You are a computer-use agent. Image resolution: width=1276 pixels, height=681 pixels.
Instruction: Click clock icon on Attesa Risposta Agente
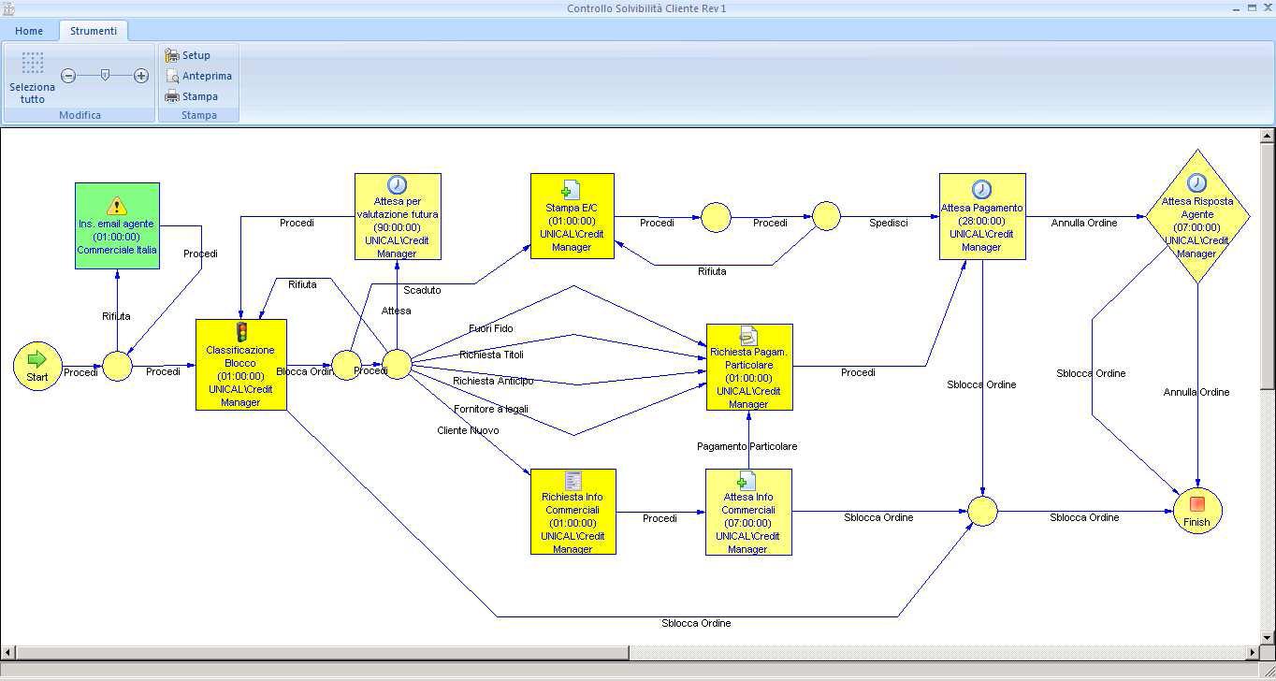click(x=1197, y=183)
